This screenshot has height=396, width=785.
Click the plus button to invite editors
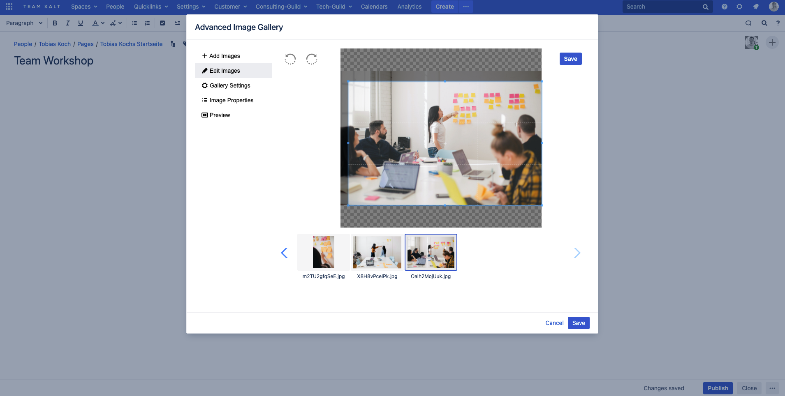click(x=772, y=42)
